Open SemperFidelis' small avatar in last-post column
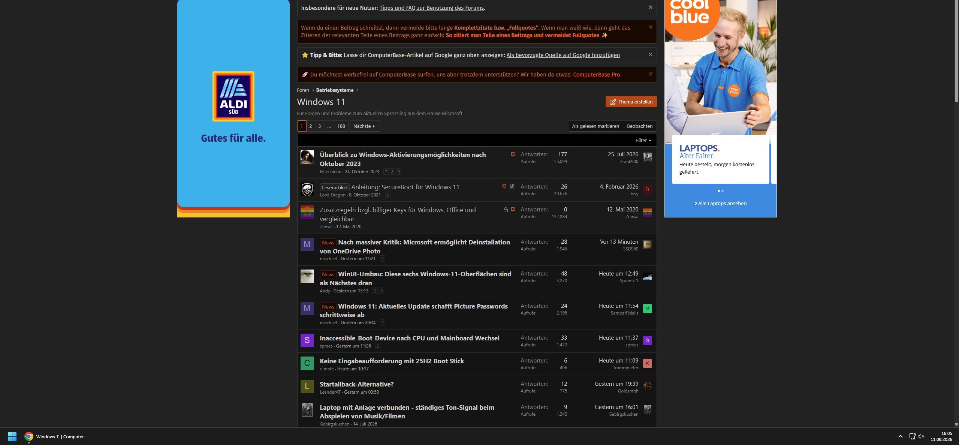This screenshot has height=445, width=959. (x=647, y=309)
